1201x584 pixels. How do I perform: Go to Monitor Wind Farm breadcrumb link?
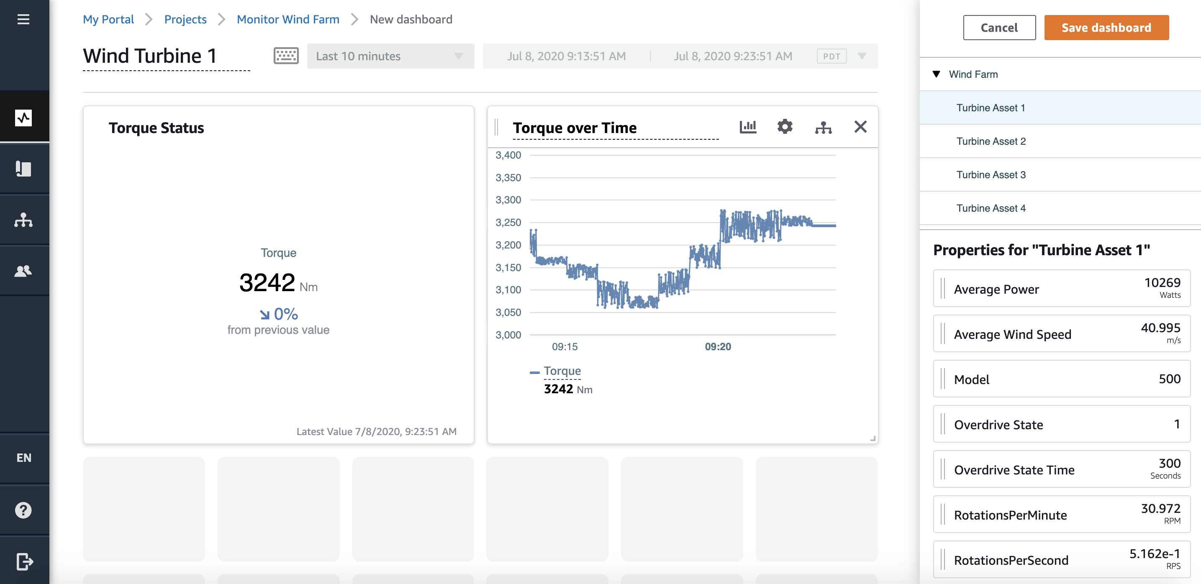click(287, 20)
